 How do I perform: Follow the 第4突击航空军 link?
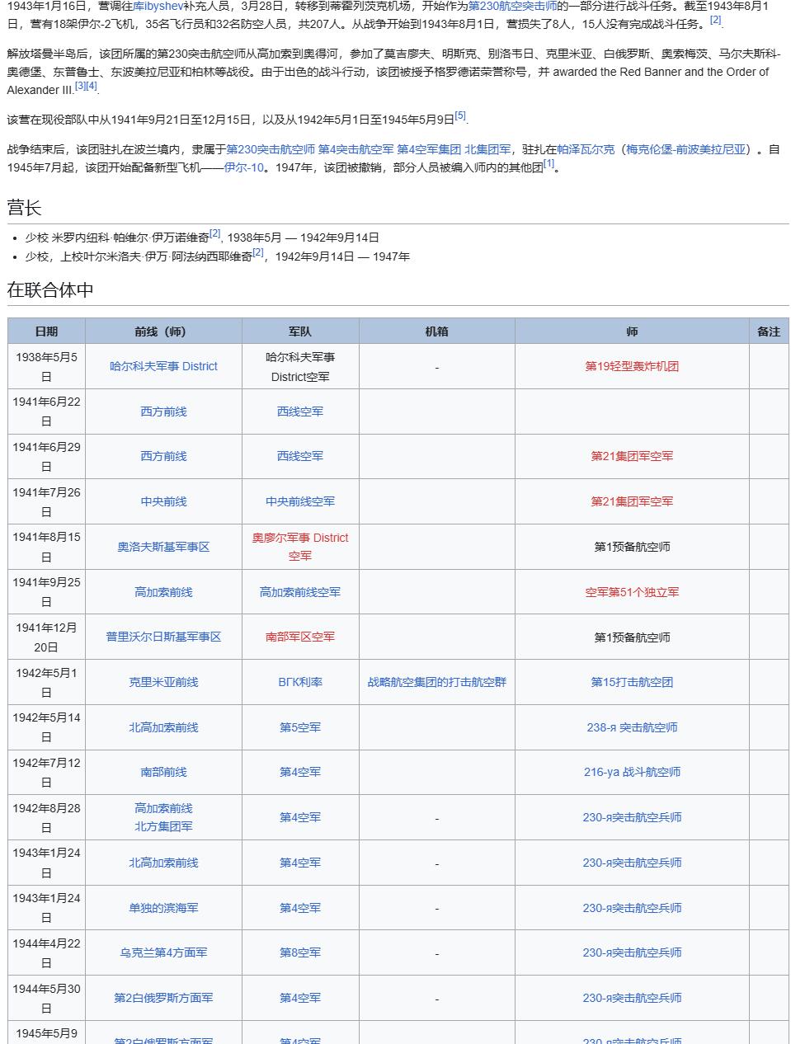point(356,149)
